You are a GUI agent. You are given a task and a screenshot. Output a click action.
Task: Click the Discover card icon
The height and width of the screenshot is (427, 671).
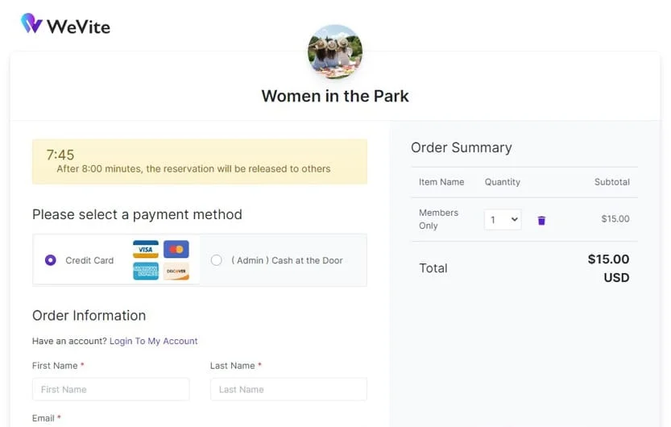pyautogui.click(x=176, y=272)
